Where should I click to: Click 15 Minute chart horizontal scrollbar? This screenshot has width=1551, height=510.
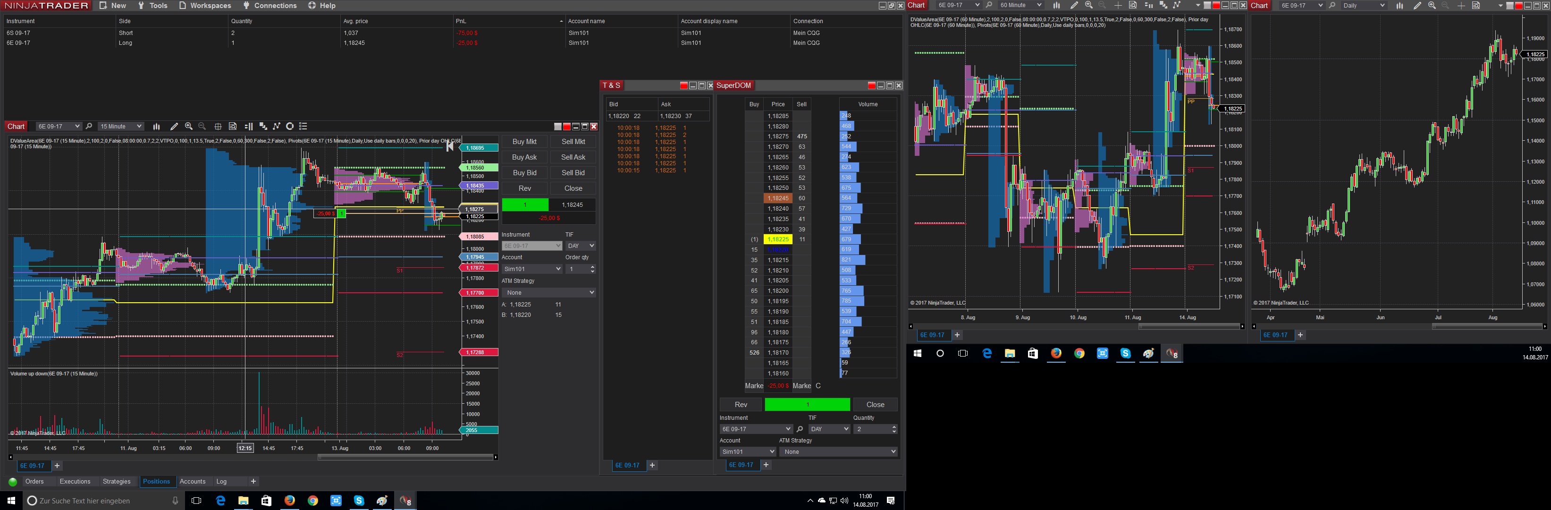click(x=406, y=457)
